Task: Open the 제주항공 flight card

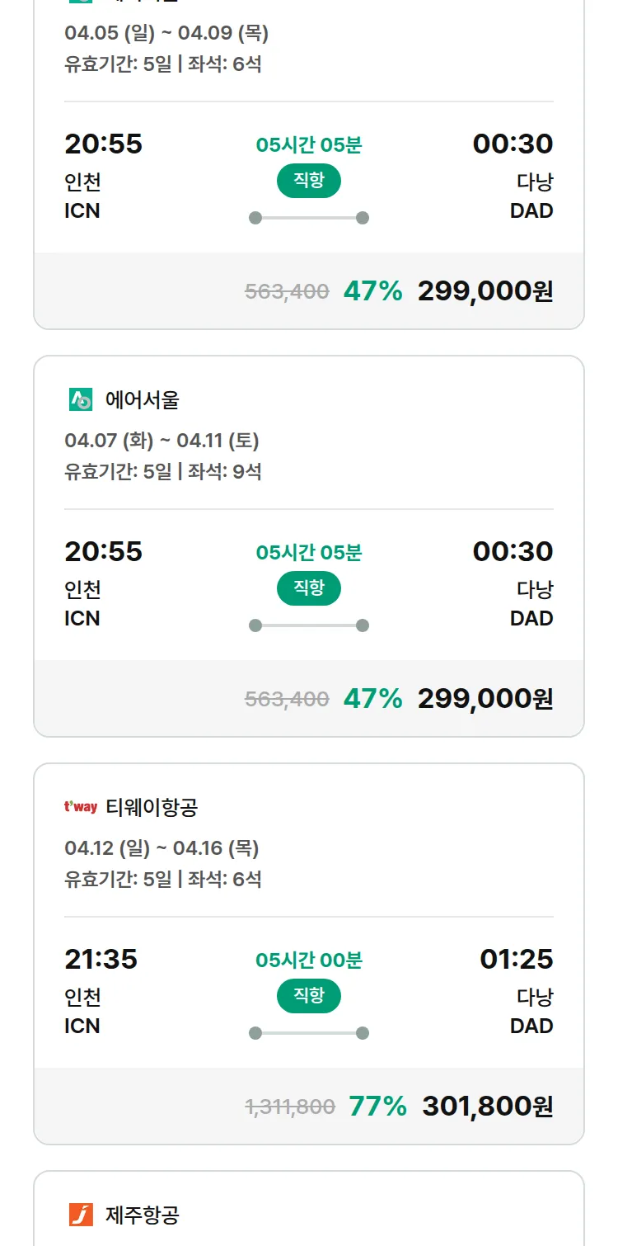Action: coord(309,1215)
